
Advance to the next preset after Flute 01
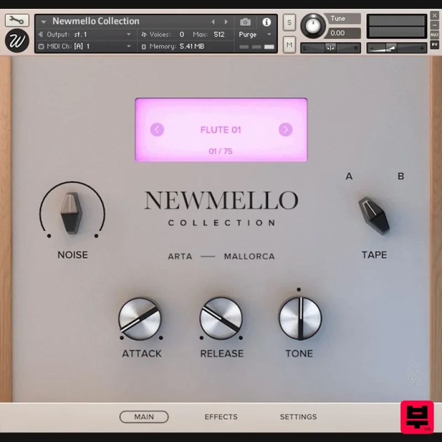pos(286,130)
